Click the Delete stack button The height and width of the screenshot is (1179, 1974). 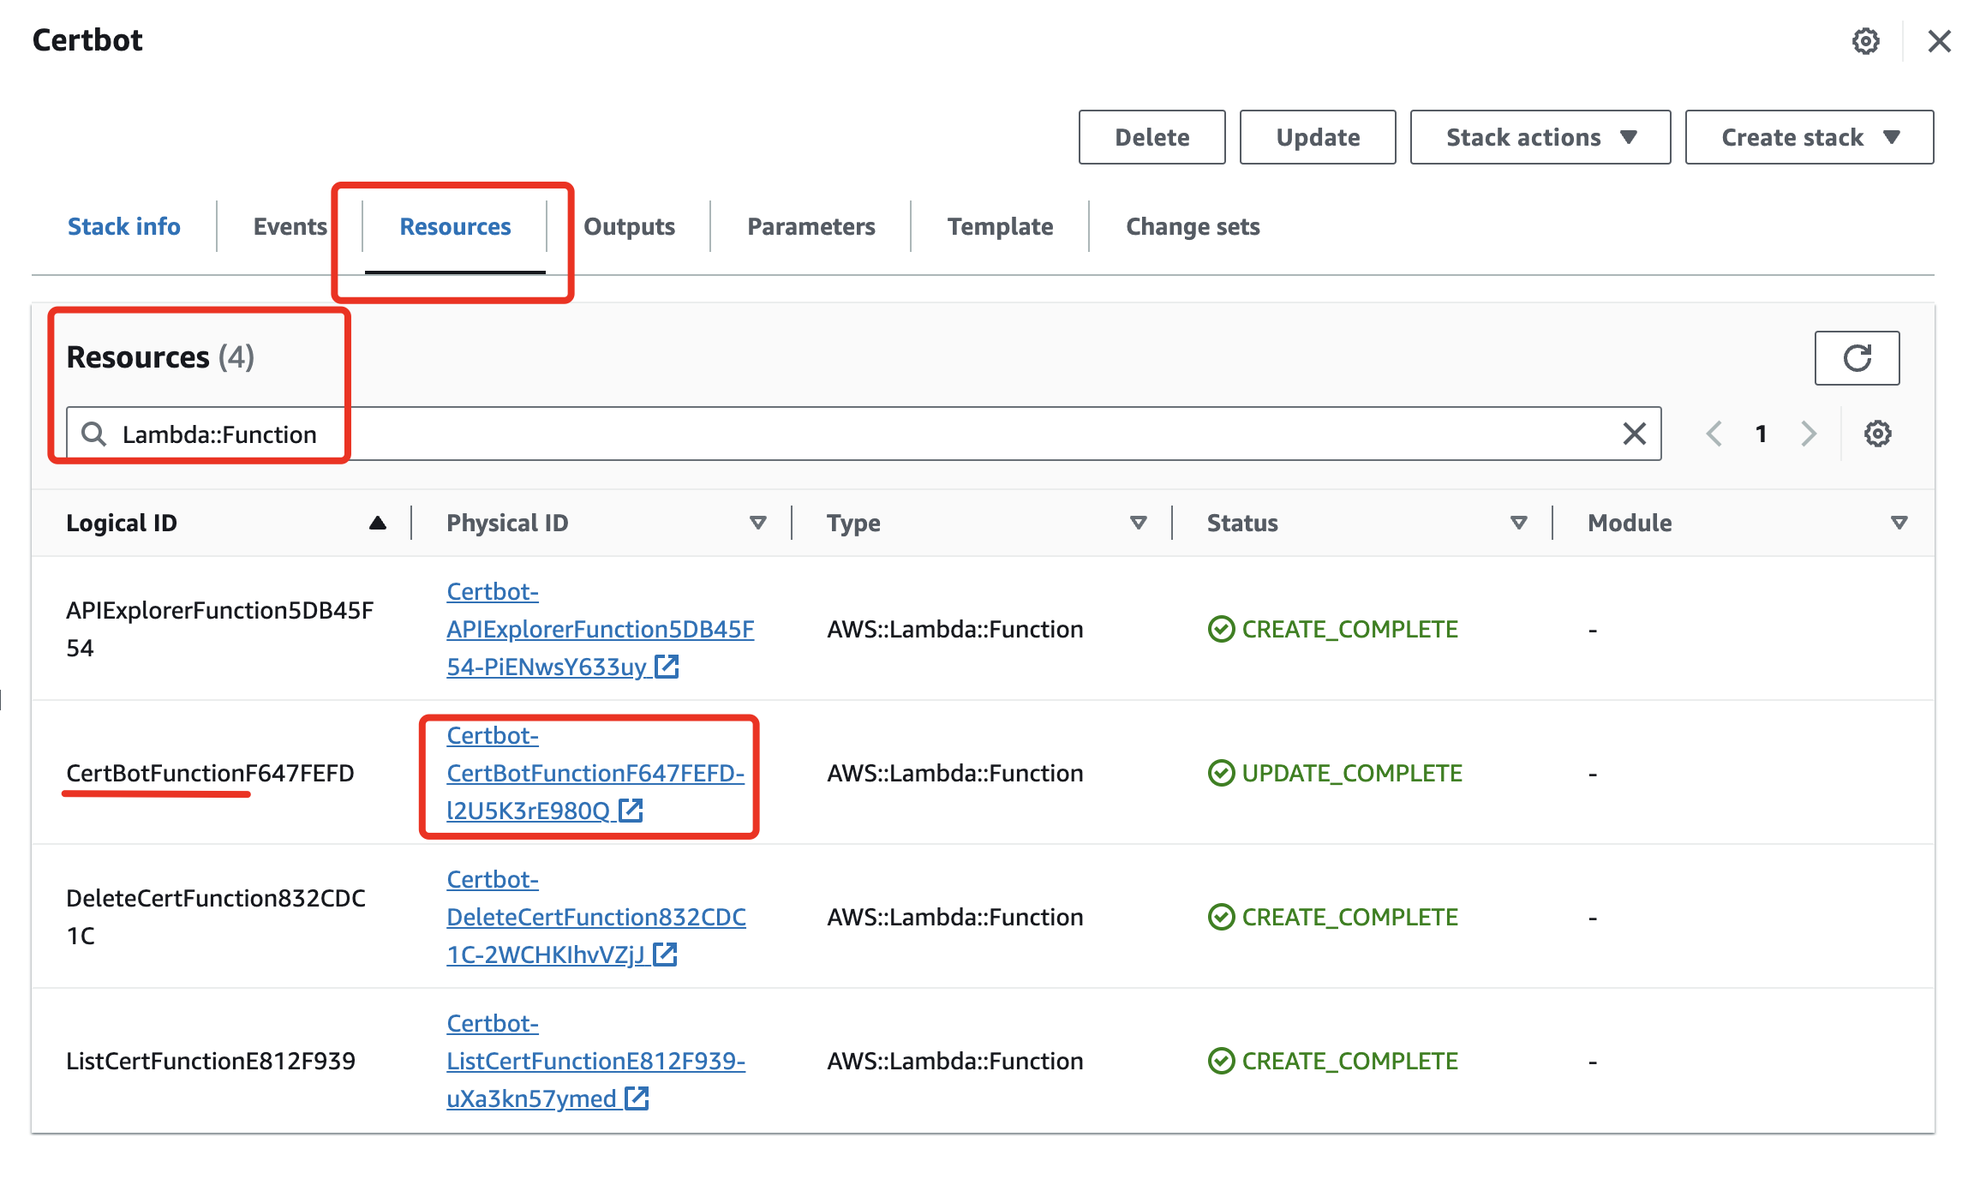(1151, 137)
